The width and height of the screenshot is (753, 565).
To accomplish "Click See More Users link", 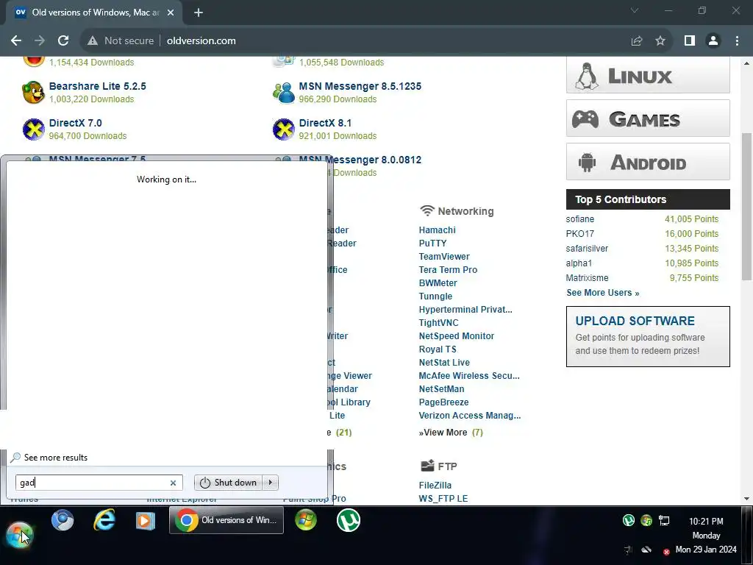I will pos(603,293).
